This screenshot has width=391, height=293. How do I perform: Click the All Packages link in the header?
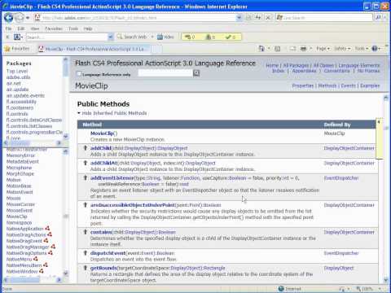pyautogui.click(x=296, y=65)
